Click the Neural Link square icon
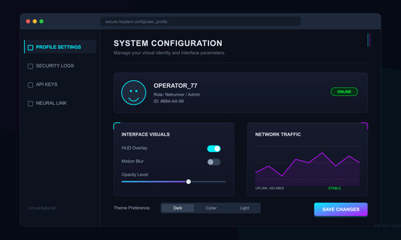 [x=30, y=103]
